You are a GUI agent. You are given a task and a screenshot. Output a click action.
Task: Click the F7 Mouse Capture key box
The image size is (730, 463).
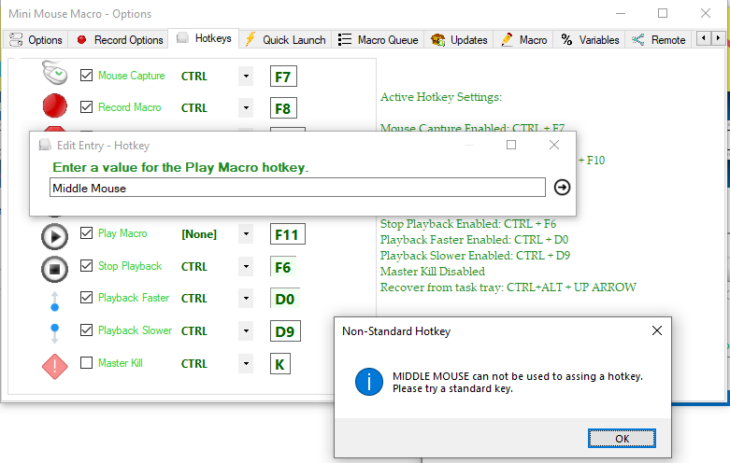pos(283,77)
